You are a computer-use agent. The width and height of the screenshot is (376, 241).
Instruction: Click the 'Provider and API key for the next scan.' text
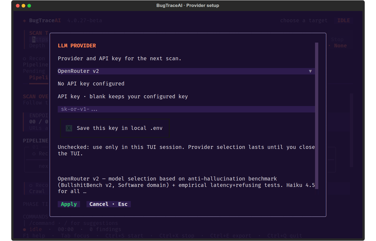(120, 59)
